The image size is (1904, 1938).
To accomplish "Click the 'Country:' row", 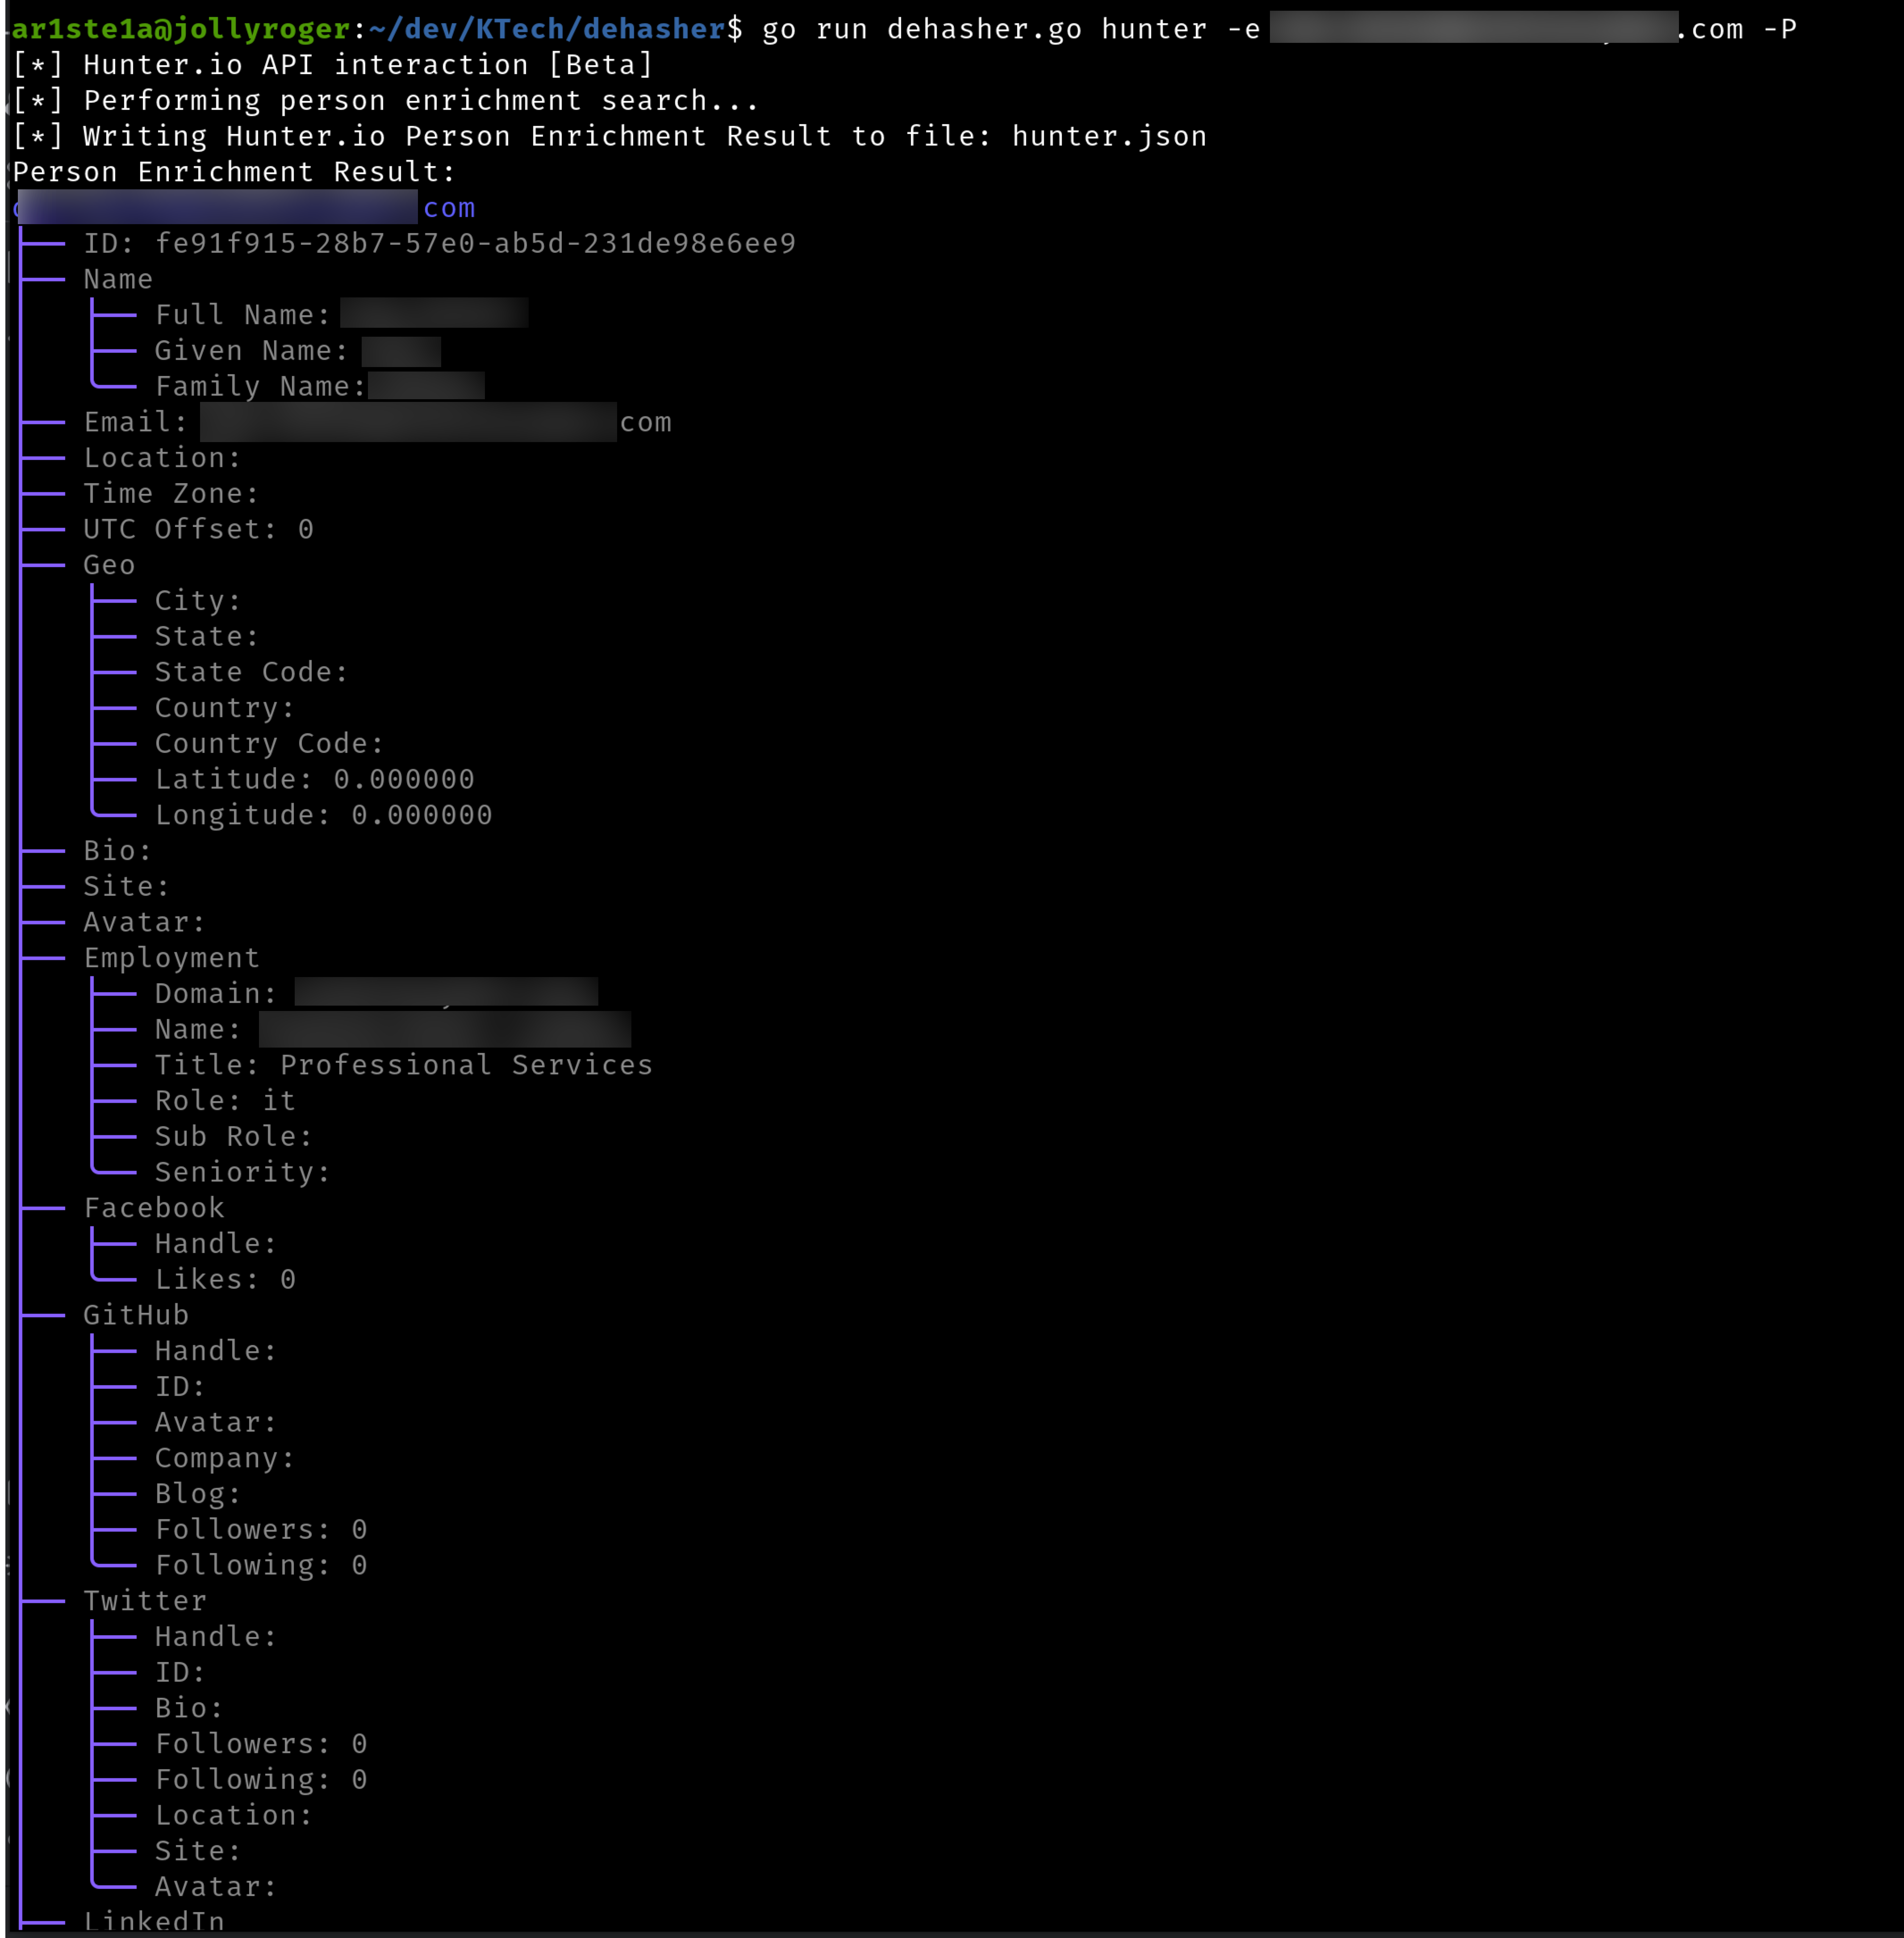I will (x=225, y=708).
